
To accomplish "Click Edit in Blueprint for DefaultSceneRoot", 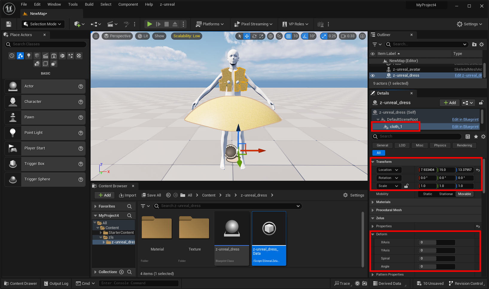I will (x=465, y=120).
